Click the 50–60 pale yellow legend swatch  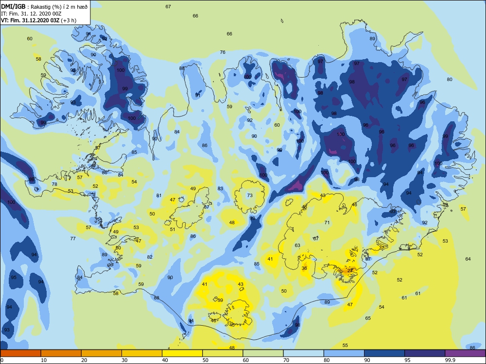point(223,353)
